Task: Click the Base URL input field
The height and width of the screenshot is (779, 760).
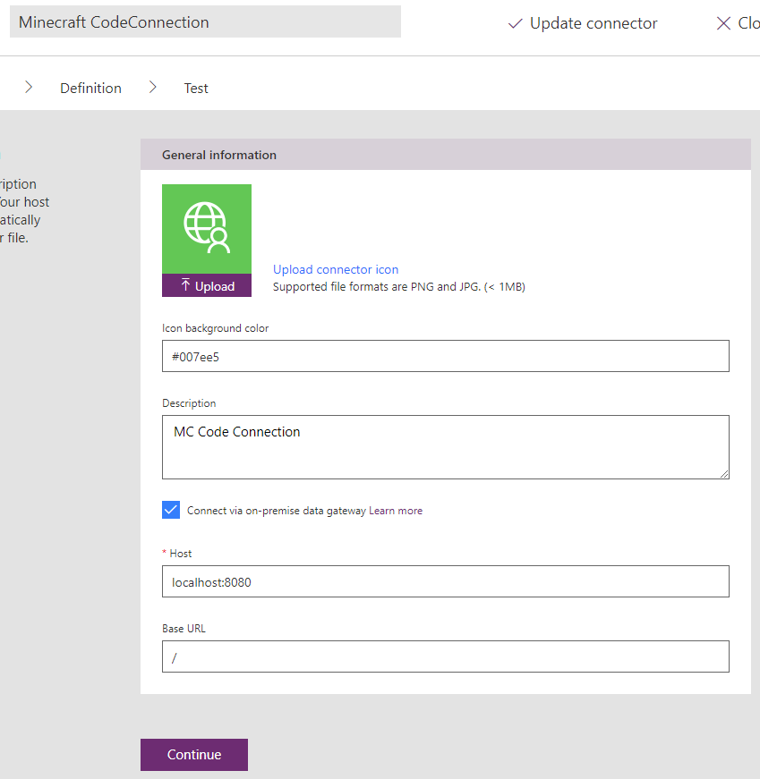Action: coord(445,656)
